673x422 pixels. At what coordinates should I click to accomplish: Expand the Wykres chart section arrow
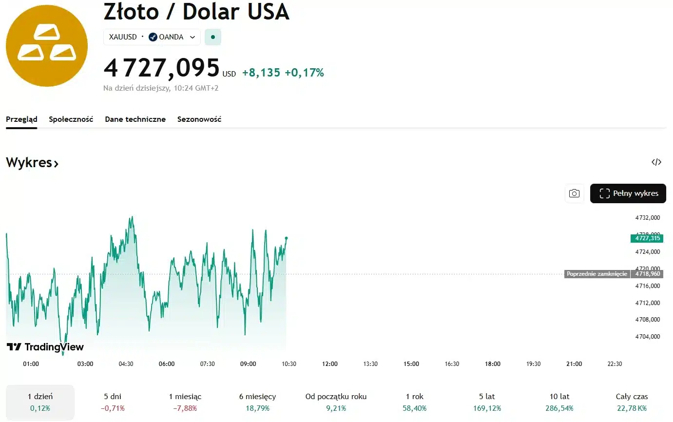[56, 164]
